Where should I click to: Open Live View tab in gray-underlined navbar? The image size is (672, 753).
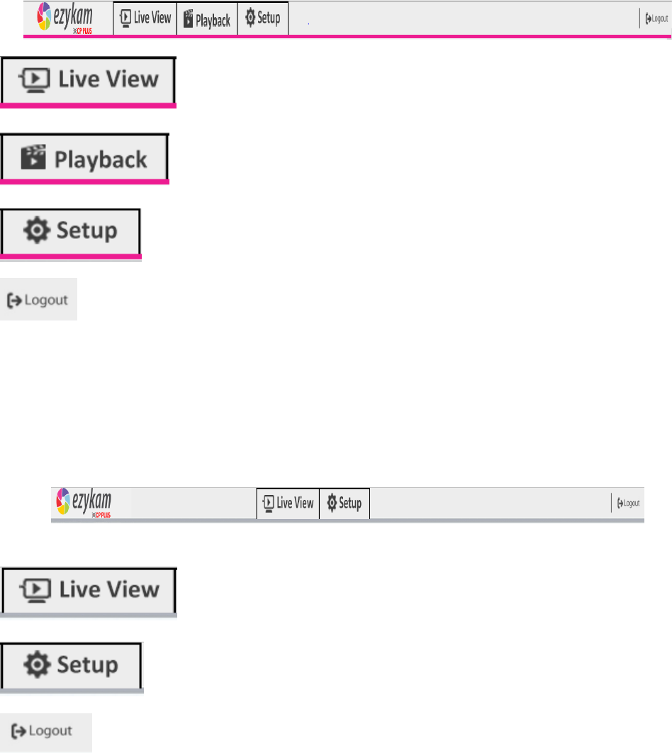click(288, 503)
